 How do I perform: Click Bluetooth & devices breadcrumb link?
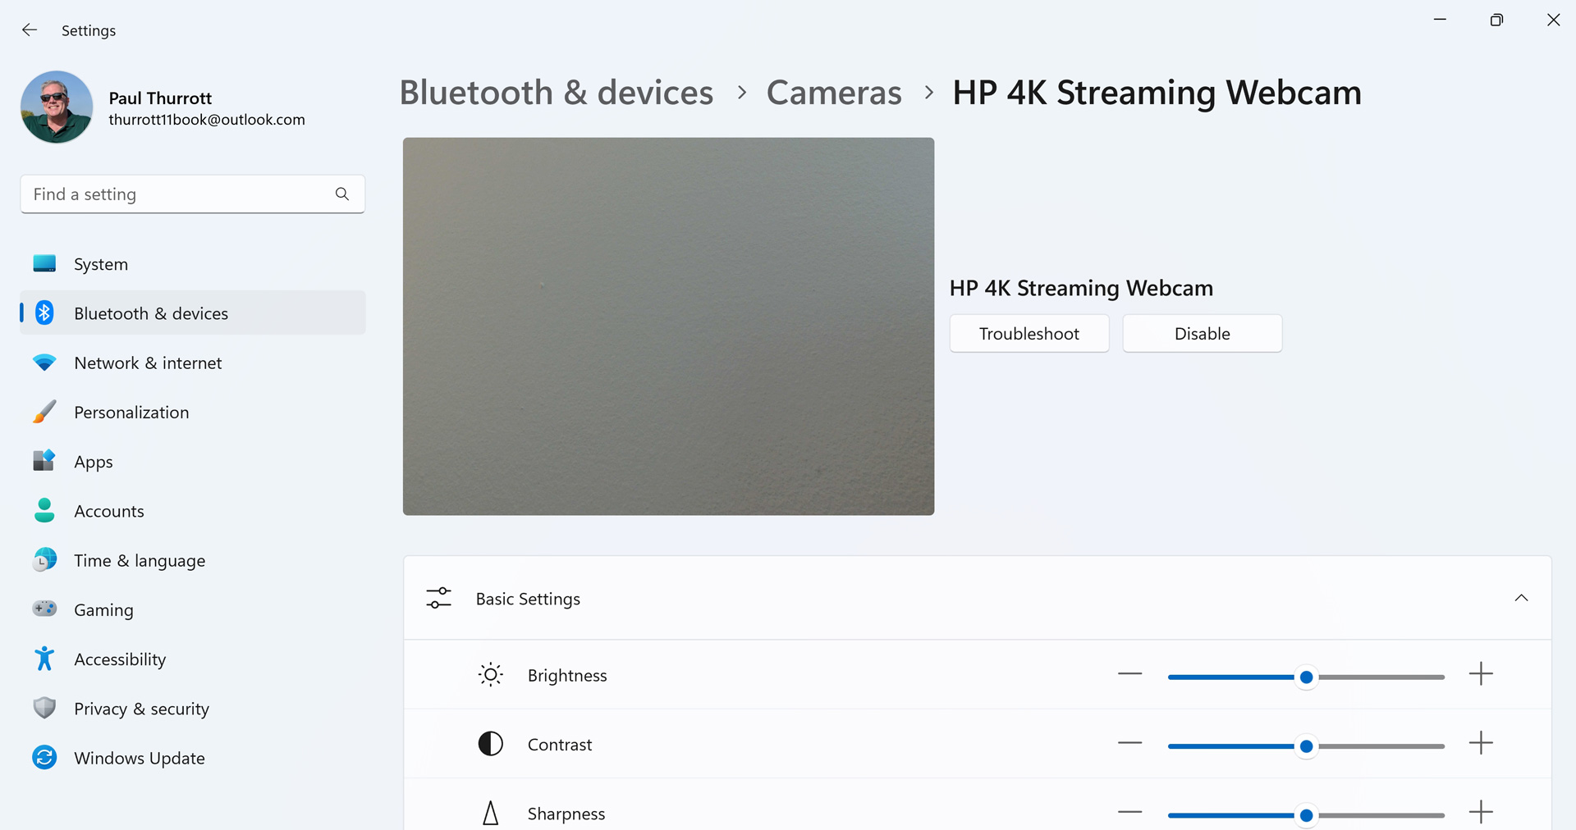click(x=557, y=93)
